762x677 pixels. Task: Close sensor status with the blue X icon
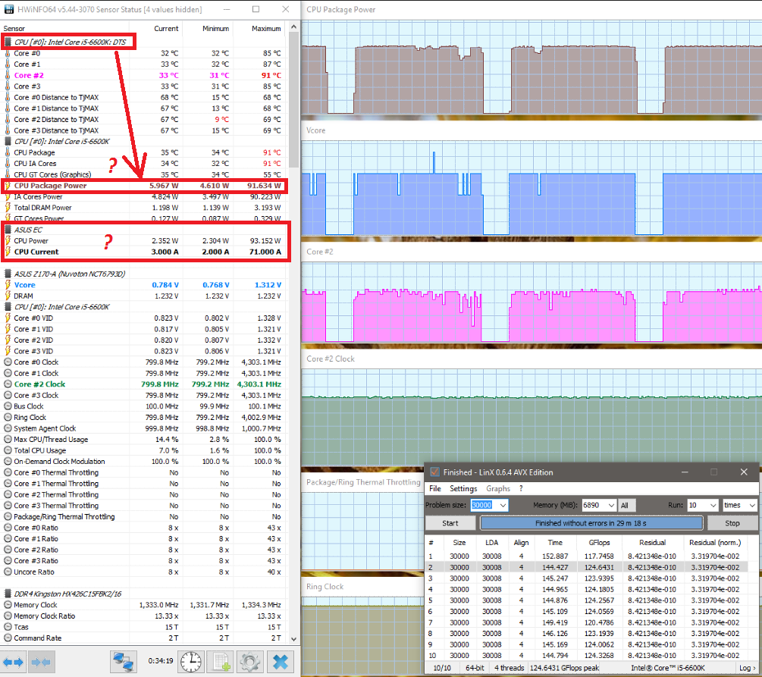point(281,662)
